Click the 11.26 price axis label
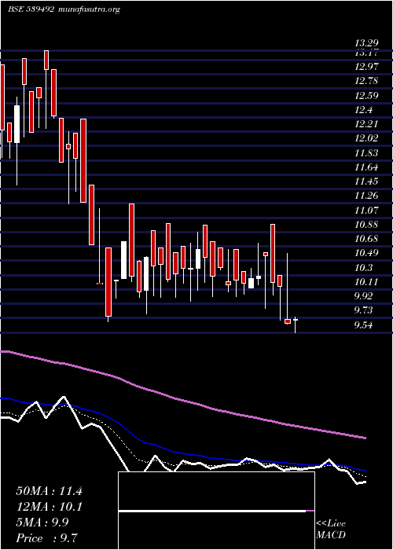The image size is (393, 550). 366,196
